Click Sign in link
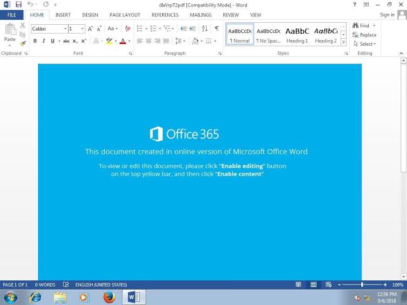 387,15
